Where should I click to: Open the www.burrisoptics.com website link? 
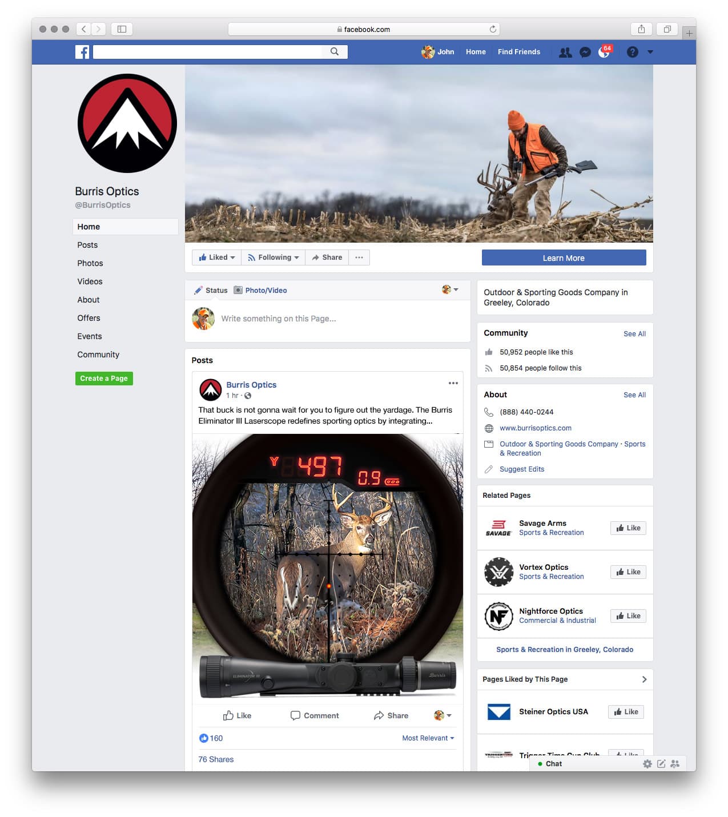click(x=535, y=428)
